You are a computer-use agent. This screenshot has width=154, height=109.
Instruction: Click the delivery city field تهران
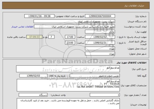tap(100, 54)
